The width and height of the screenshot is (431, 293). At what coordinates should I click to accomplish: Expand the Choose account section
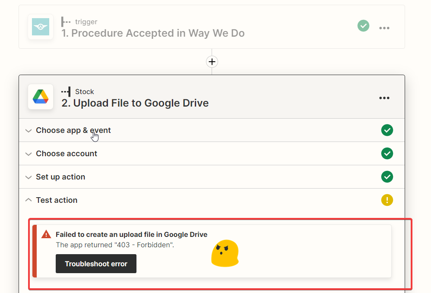click(212, 154)
